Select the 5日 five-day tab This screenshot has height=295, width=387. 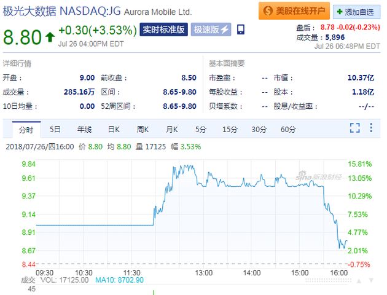click(55, 130)
